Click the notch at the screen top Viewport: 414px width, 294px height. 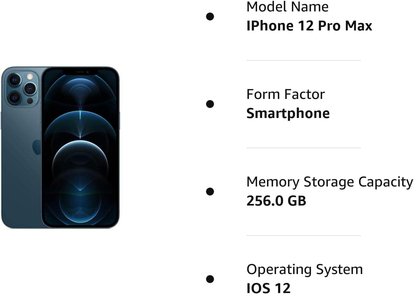pyautogui.click(x=80, y=72)
